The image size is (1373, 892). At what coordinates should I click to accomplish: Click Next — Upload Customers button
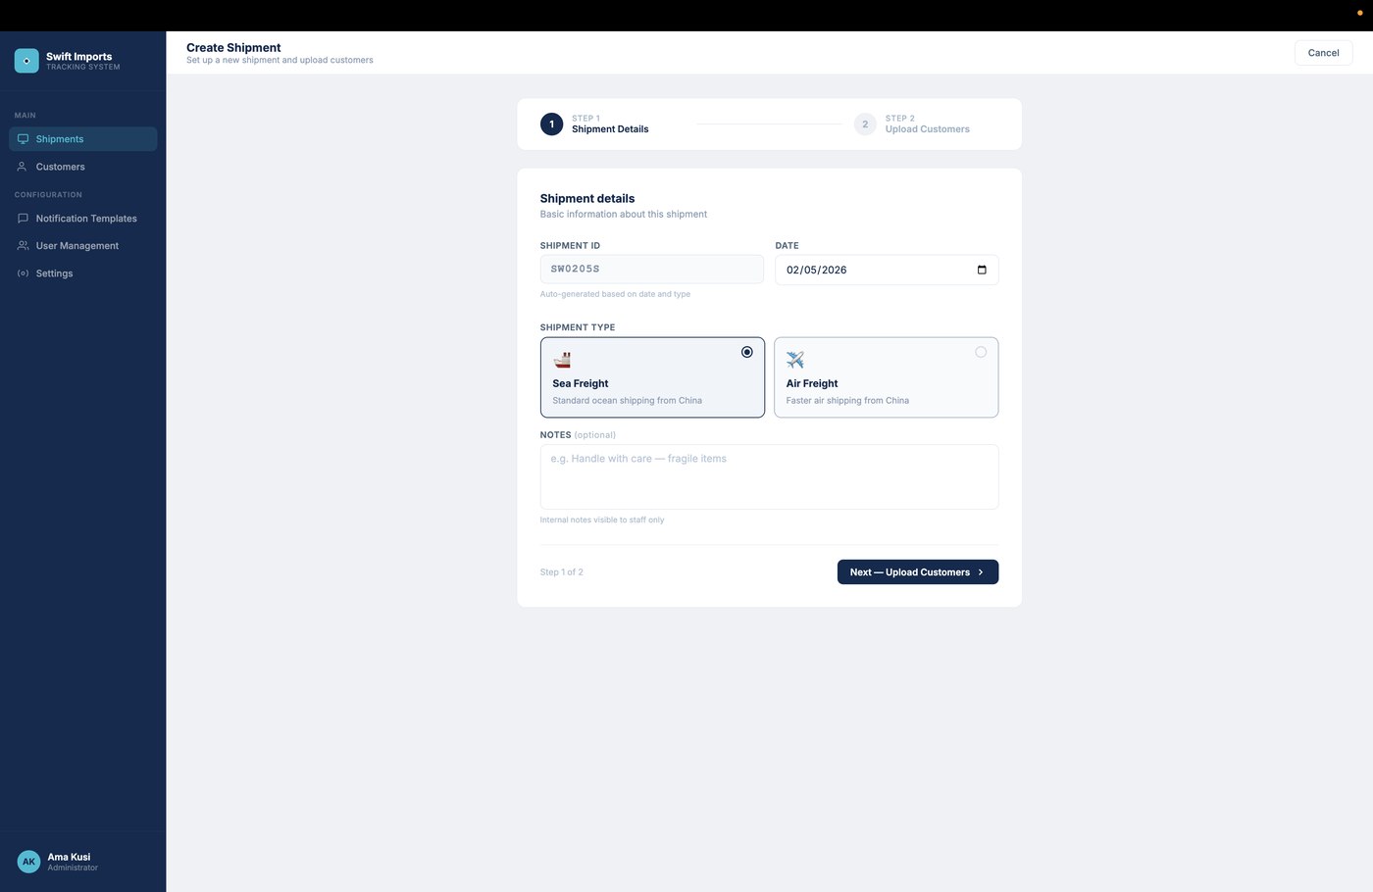[917, 572]
